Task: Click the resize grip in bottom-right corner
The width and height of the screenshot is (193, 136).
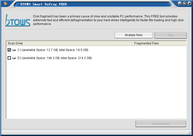Action: [x=189, y=133]
